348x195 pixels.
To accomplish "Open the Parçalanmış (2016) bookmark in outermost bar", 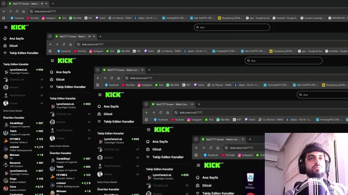I will [x=231, y=18].
